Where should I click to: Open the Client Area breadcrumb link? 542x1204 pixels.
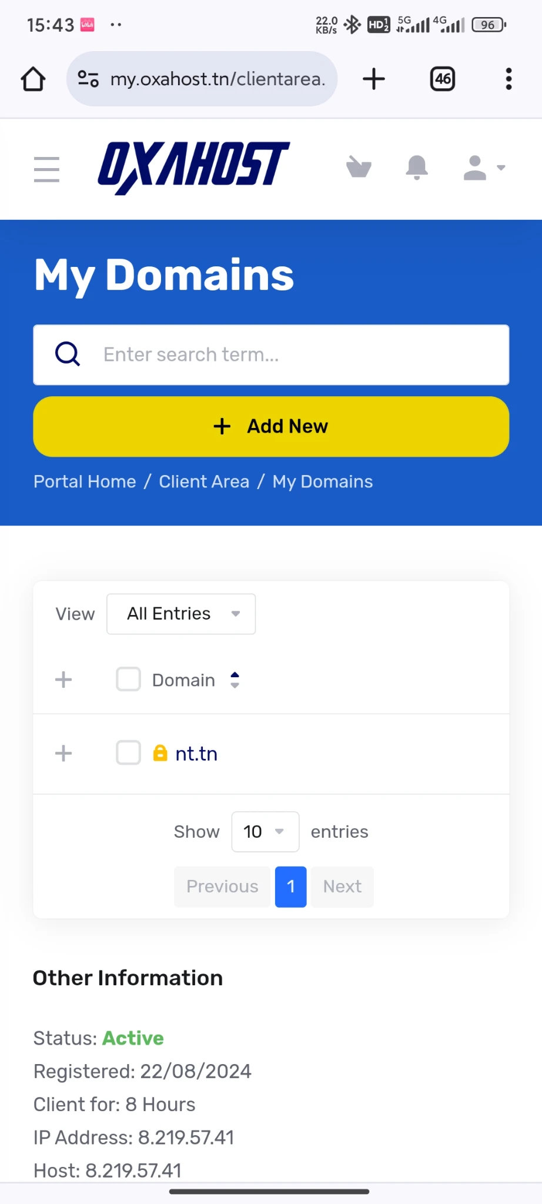click(204, 481)
